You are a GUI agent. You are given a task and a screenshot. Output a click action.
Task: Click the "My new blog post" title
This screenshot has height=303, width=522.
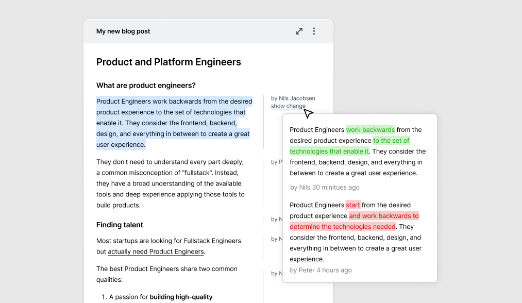point(123,31)
